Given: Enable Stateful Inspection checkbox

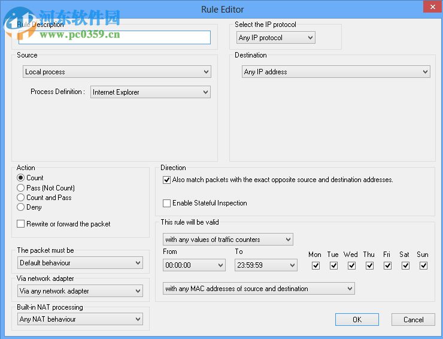Looking at the screenshot, I should click(x=166, y=203).
